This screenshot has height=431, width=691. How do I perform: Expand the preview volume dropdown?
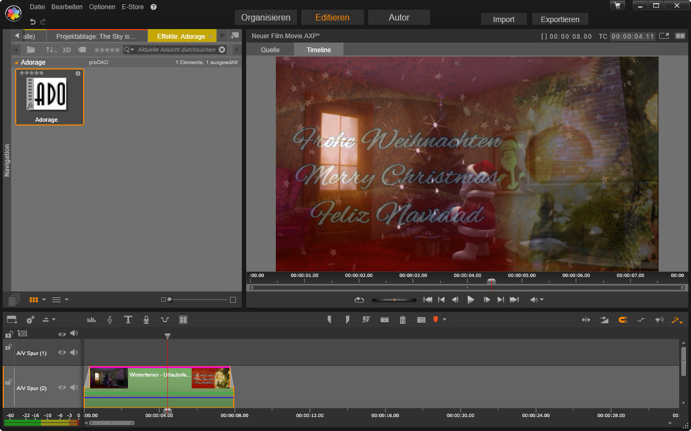click(541, 300)
